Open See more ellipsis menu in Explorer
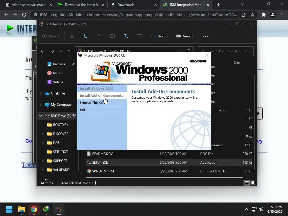288x216 pixels. click(x=206, y=36)
